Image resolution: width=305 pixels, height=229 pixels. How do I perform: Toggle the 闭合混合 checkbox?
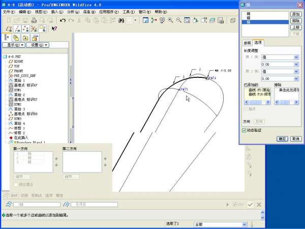(16, 184)
